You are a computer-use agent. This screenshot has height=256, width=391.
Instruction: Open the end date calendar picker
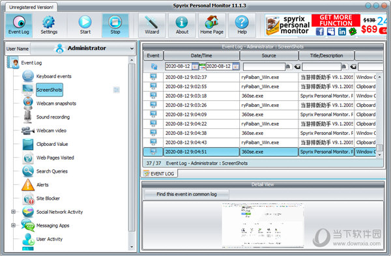pos(236,66)
